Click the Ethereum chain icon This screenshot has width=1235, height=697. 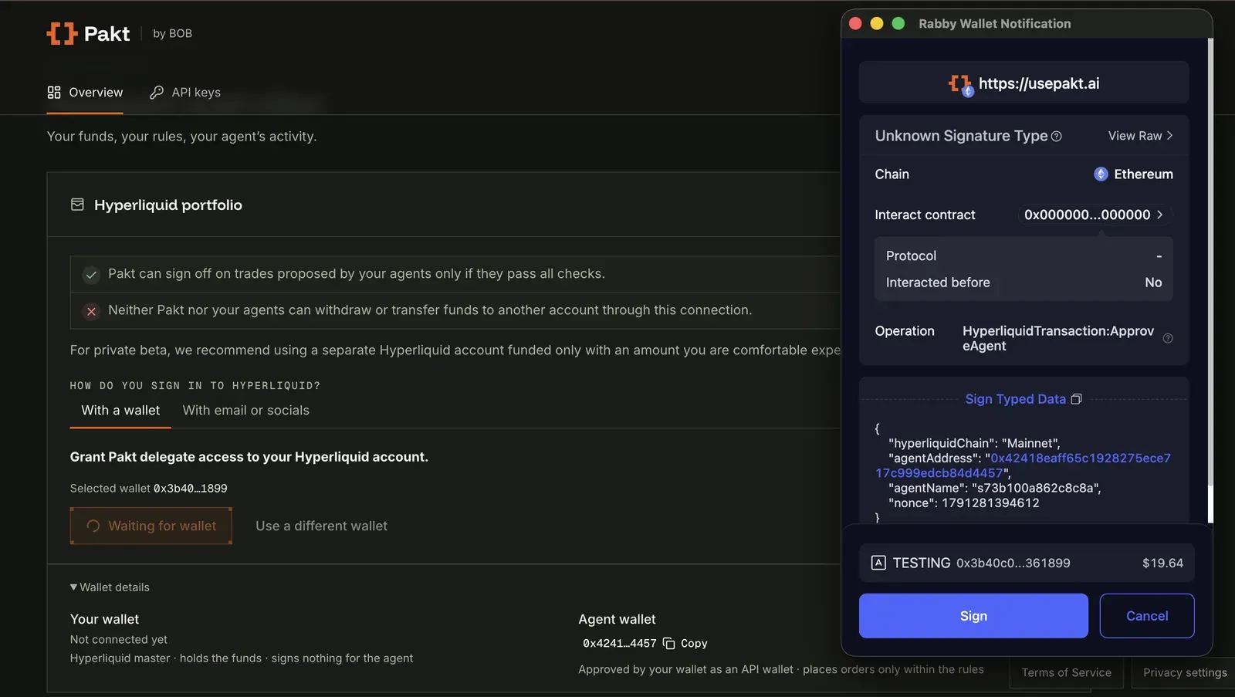point(1101,174)
